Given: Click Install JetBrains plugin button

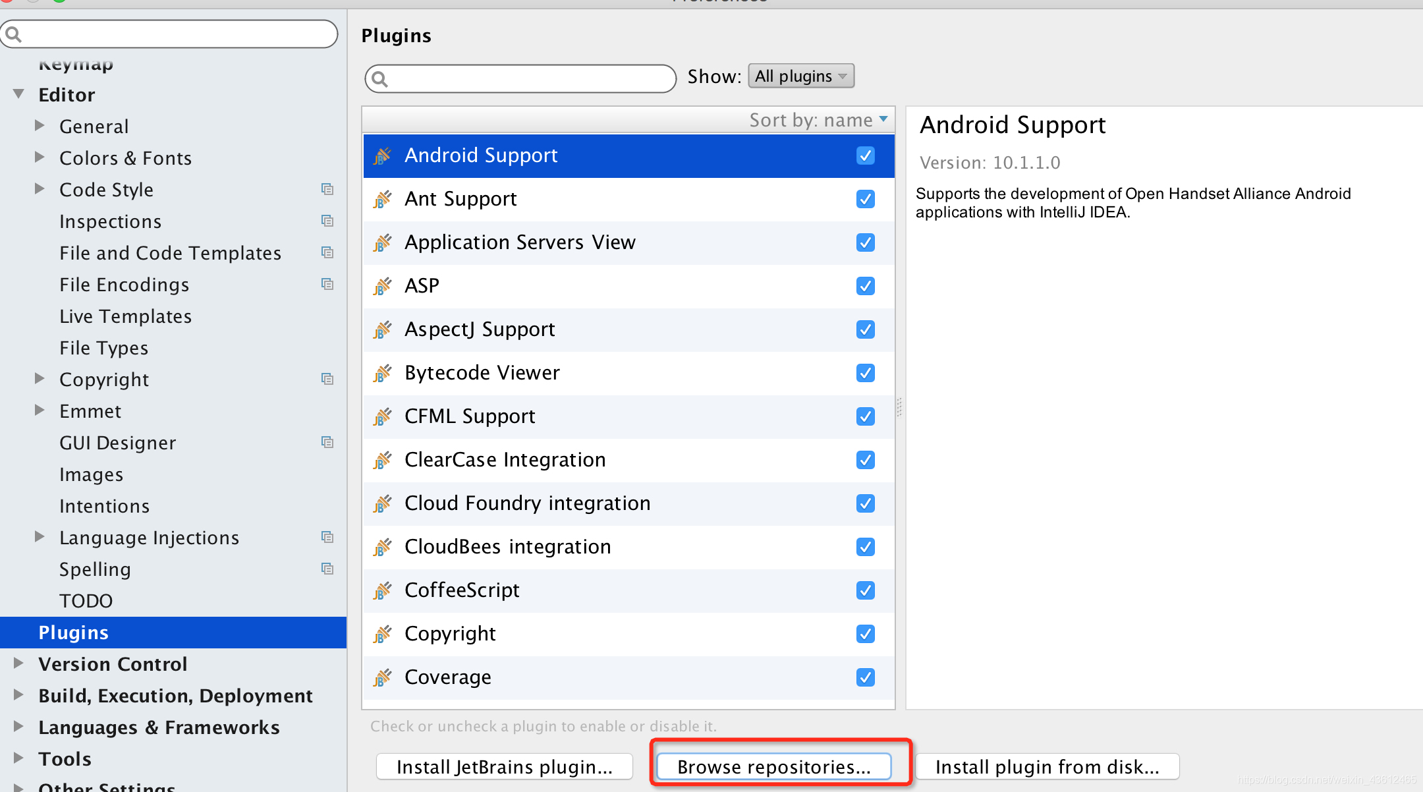Looking at the screenshot, I should (505, 767).
